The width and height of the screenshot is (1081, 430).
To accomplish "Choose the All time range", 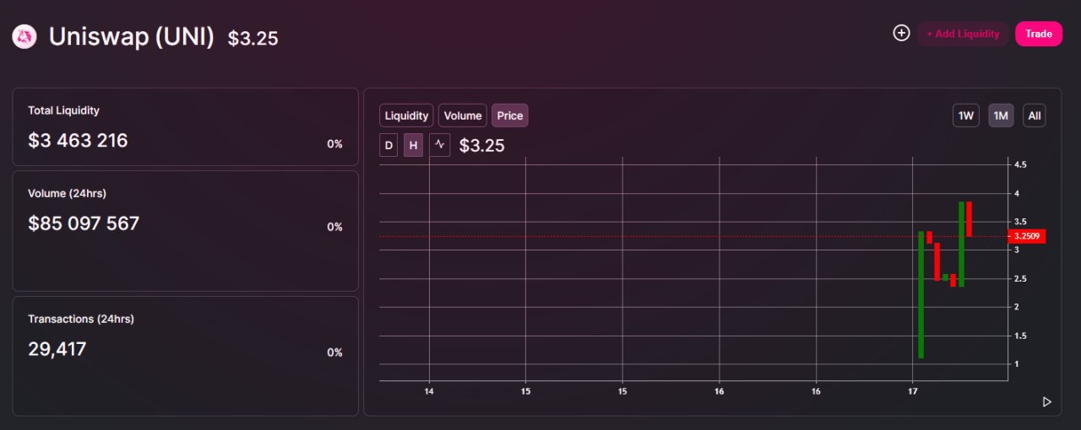I will 1035,116.
